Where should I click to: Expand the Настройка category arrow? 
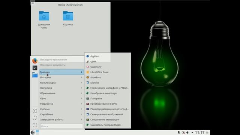(x=81, y=88)
